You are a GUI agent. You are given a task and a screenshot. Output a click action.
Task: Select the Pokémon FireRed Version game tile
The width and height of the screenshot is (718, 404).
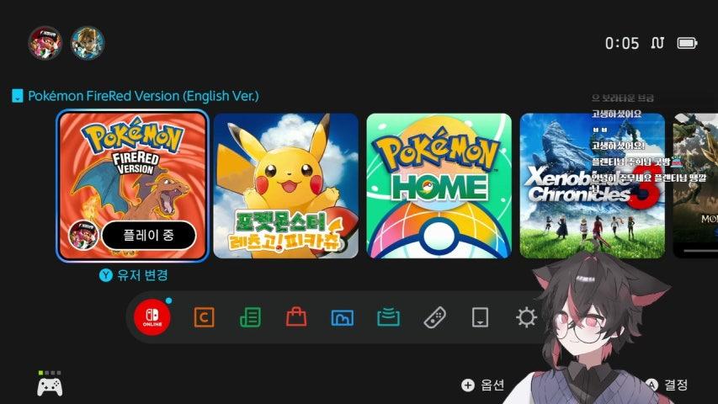pyautogui.click(x=132, y=185)
